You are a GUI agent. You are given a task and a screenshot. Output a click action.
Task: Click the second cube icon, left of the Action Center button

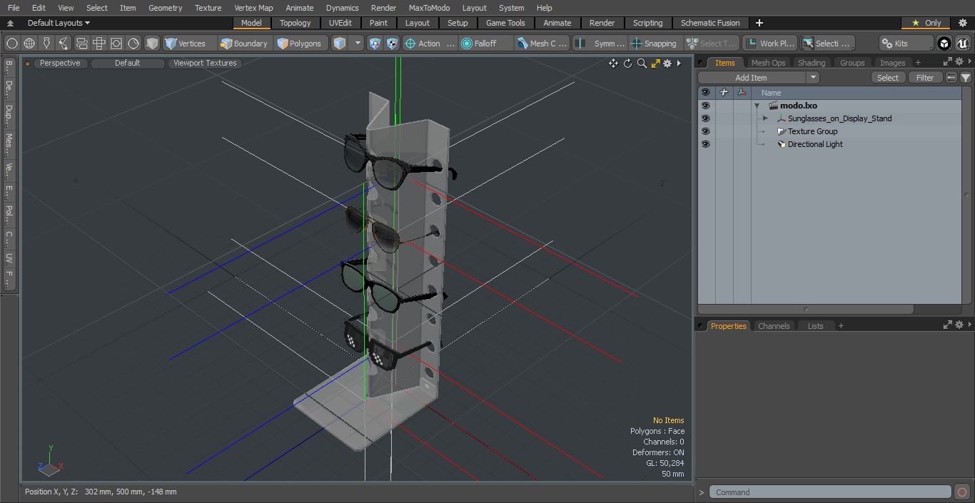(x=392, y=44)
